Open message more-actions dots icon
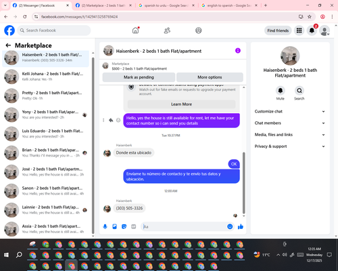The image size is (338, 271). (x=103, y=120)
